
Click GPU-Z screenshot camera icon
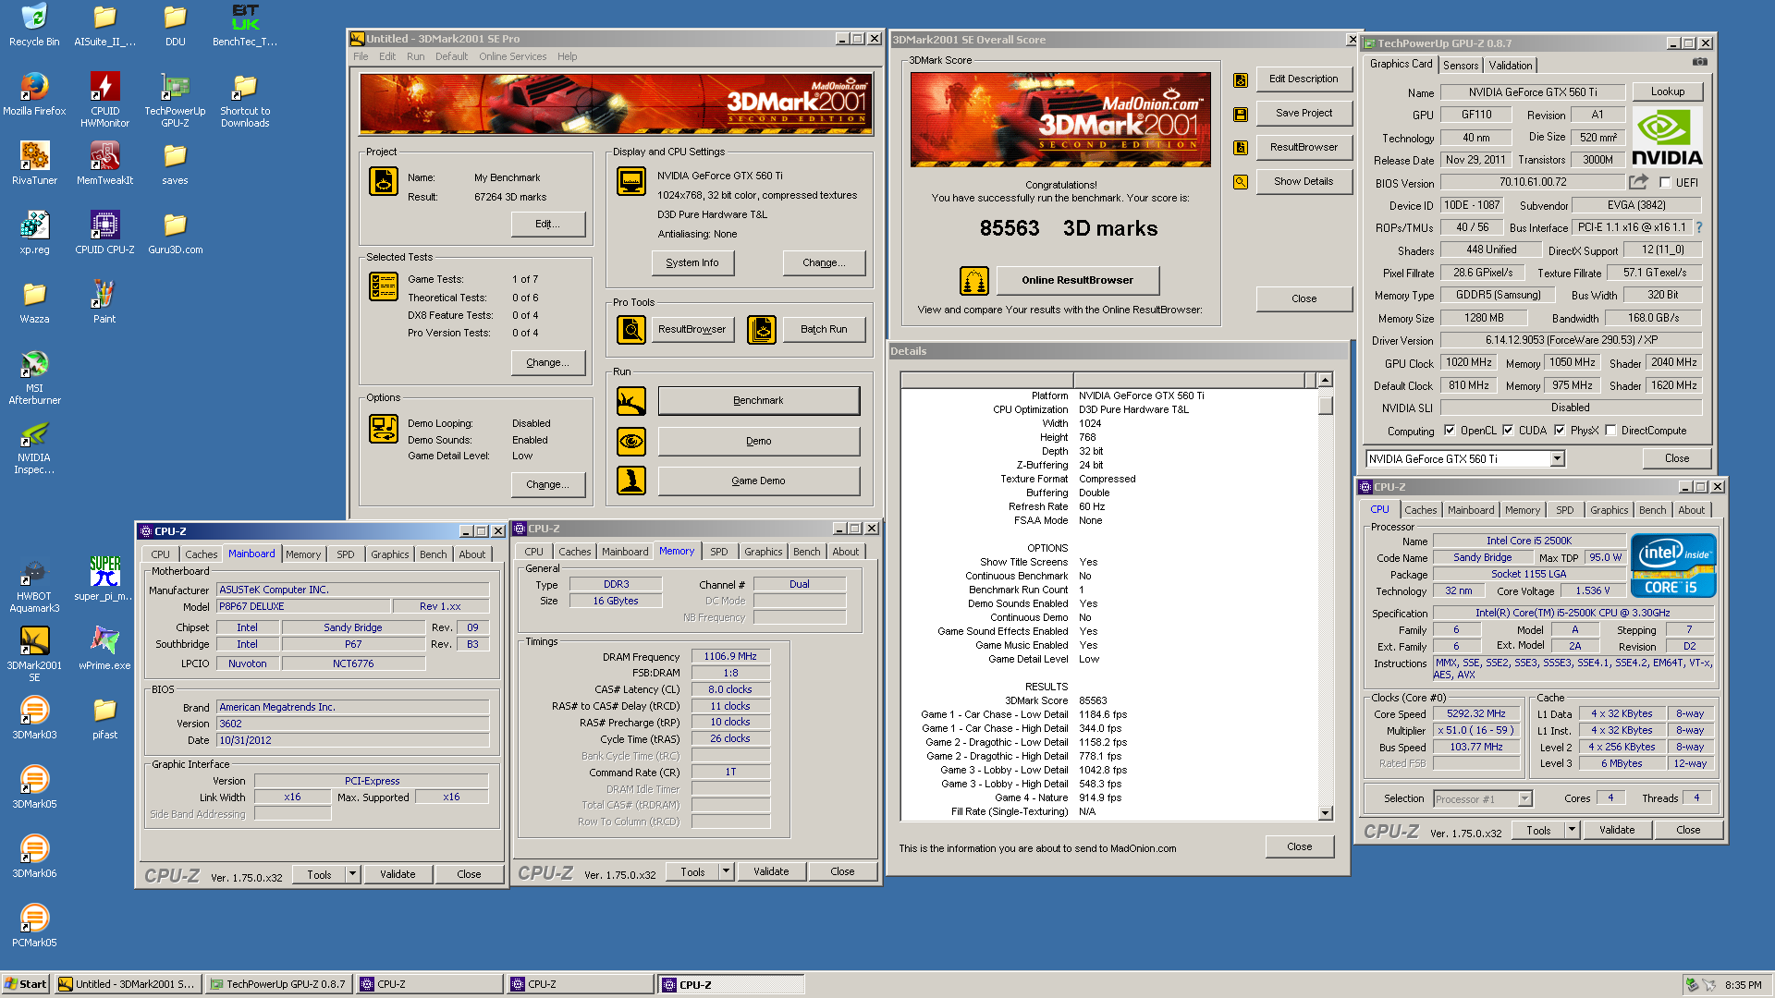(x=1699, y=62)
